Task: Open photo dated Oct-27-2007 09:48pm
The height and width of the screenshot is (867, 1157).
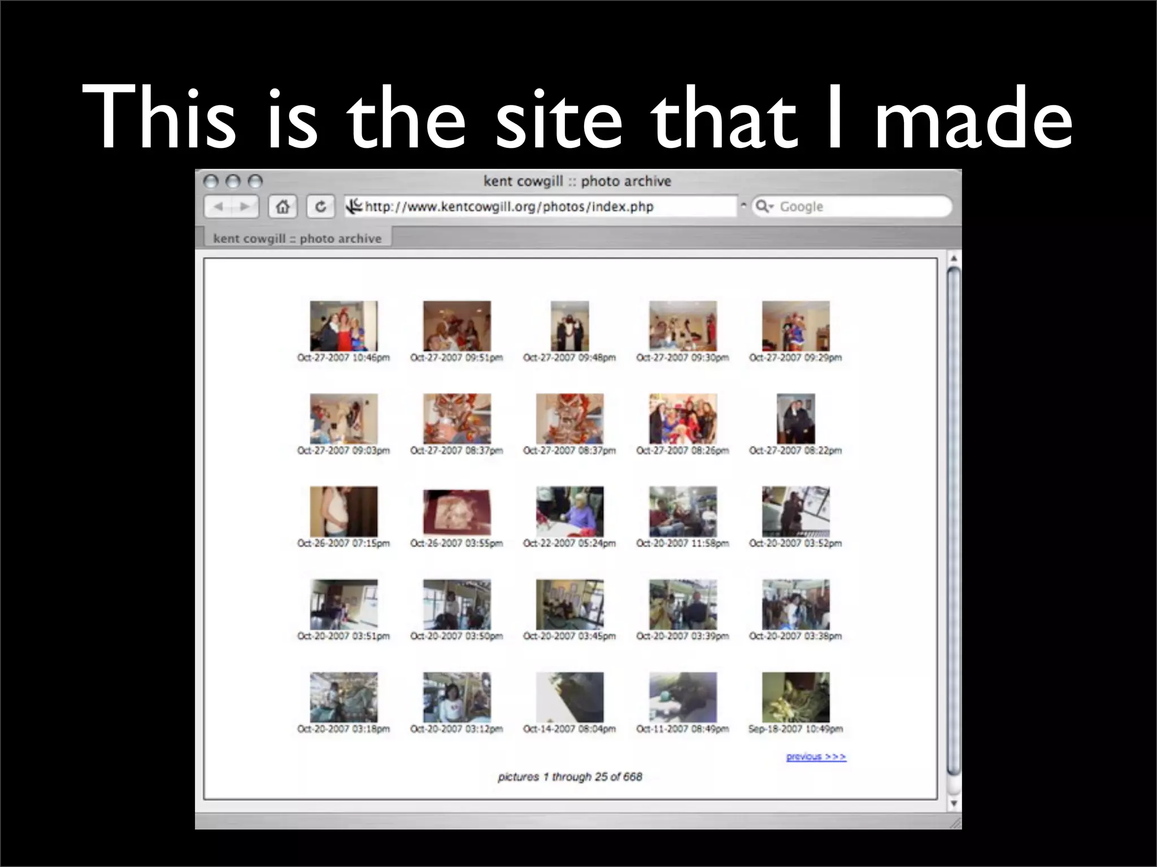Action: pos(569,326)
